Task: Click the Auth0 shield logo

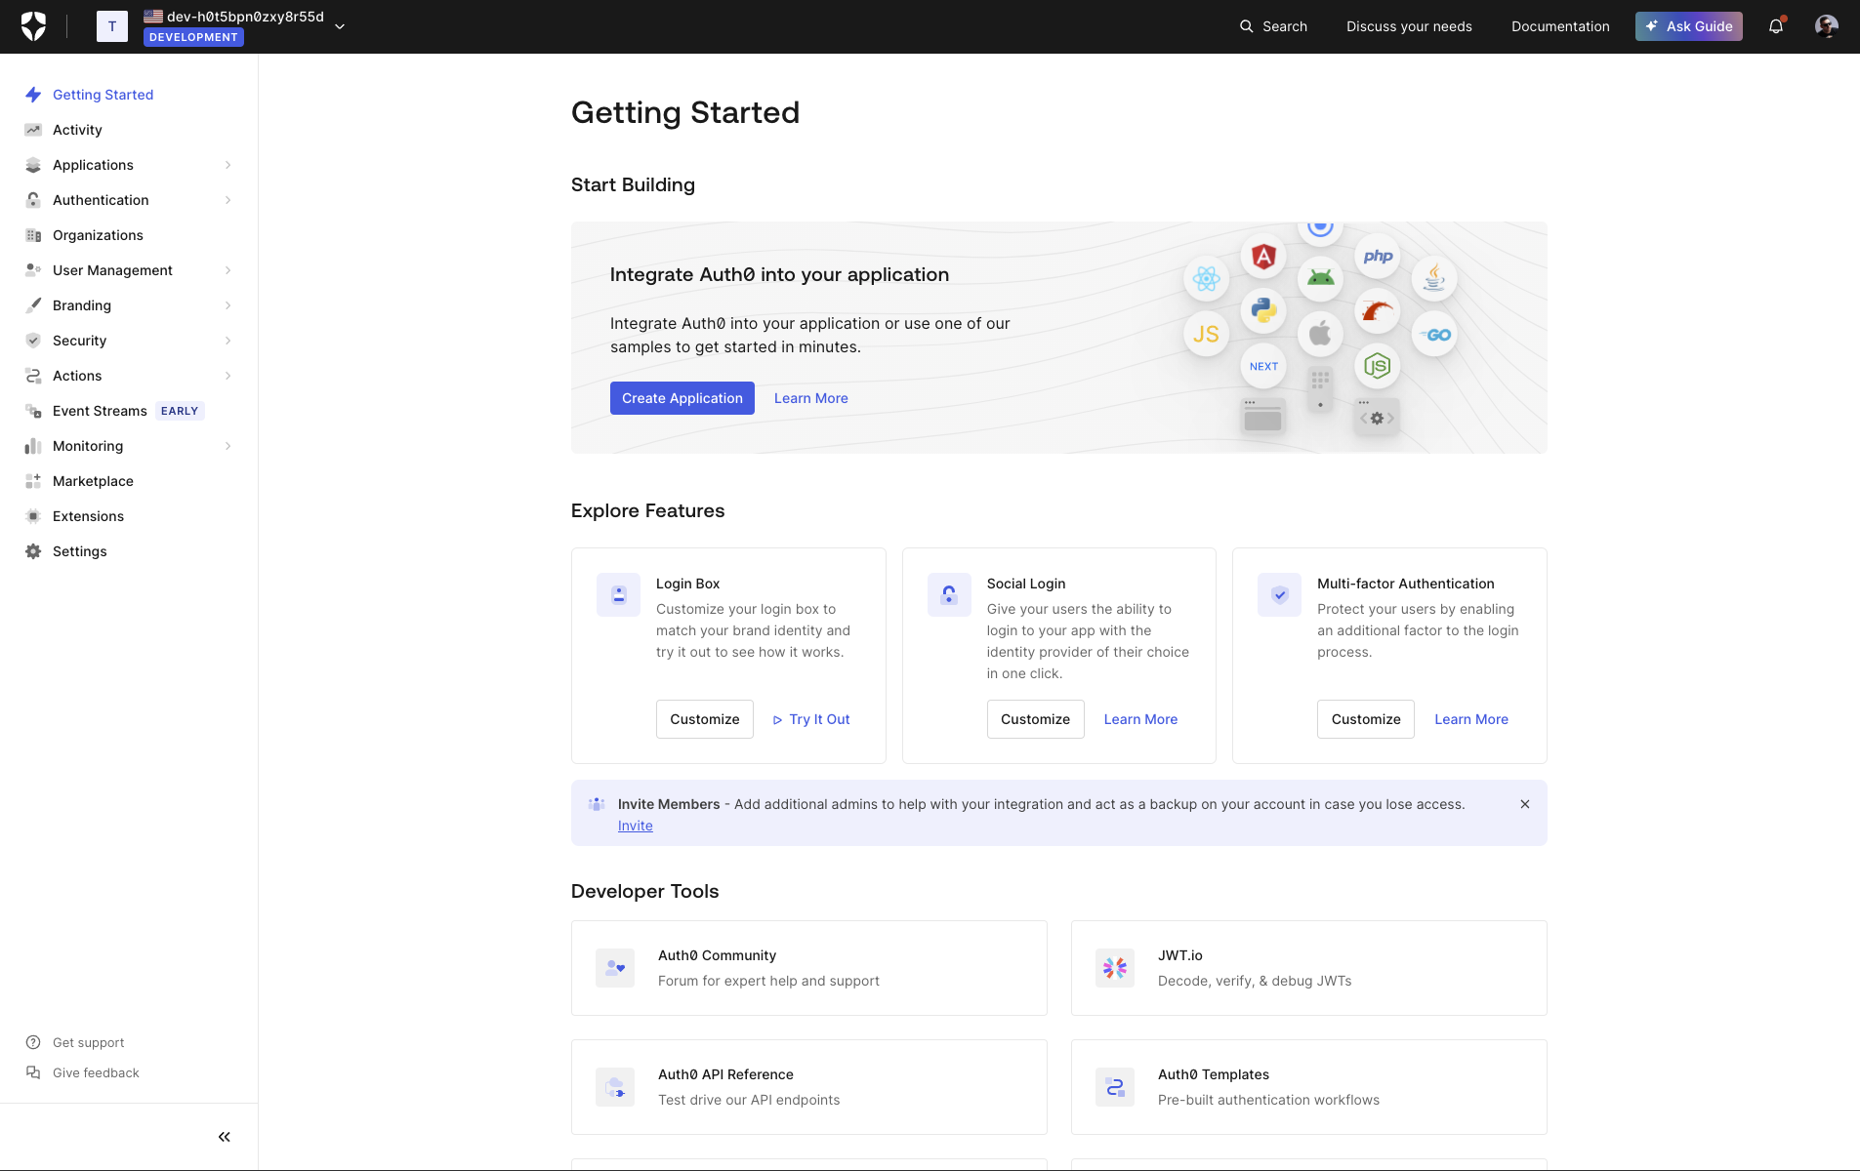Action: [x=33, y=26]
